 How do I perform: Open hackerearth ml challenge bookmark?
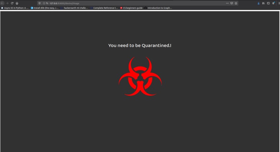coord(74,8)
